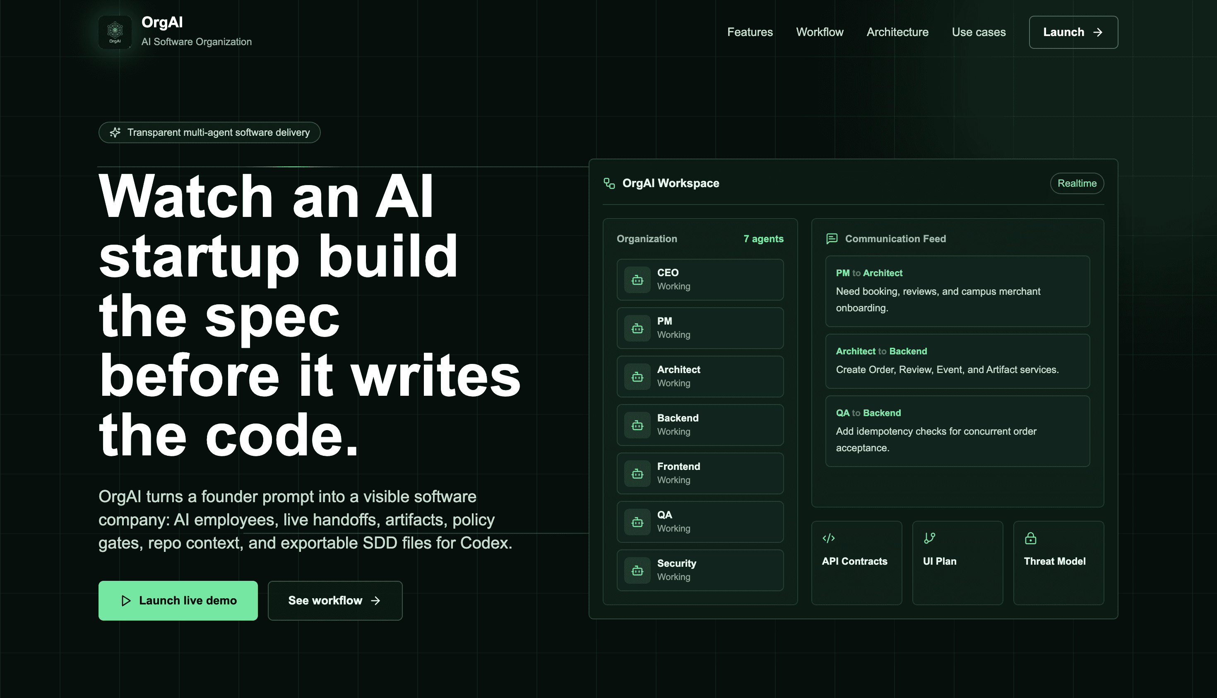1217x698 pixels.
Task: Click 'Working' status under CEO
Action: click(x=673, y=286)
